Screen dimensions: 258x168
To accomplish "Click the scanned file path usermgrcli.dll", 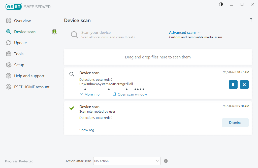I will [106, 84].
